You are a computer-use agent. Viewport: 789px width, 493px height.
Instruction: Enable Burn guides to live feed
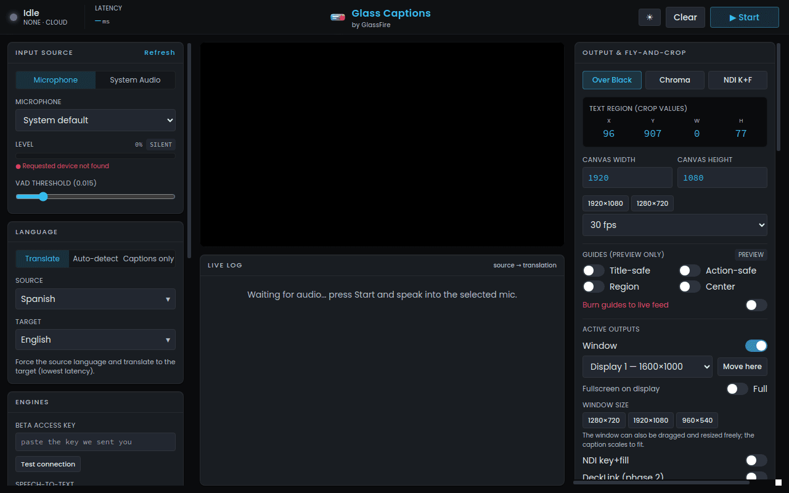point(756,305)
